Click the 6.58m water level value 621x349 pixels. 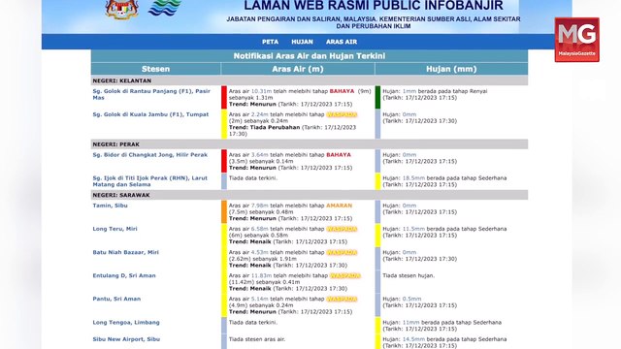[260, 229]
